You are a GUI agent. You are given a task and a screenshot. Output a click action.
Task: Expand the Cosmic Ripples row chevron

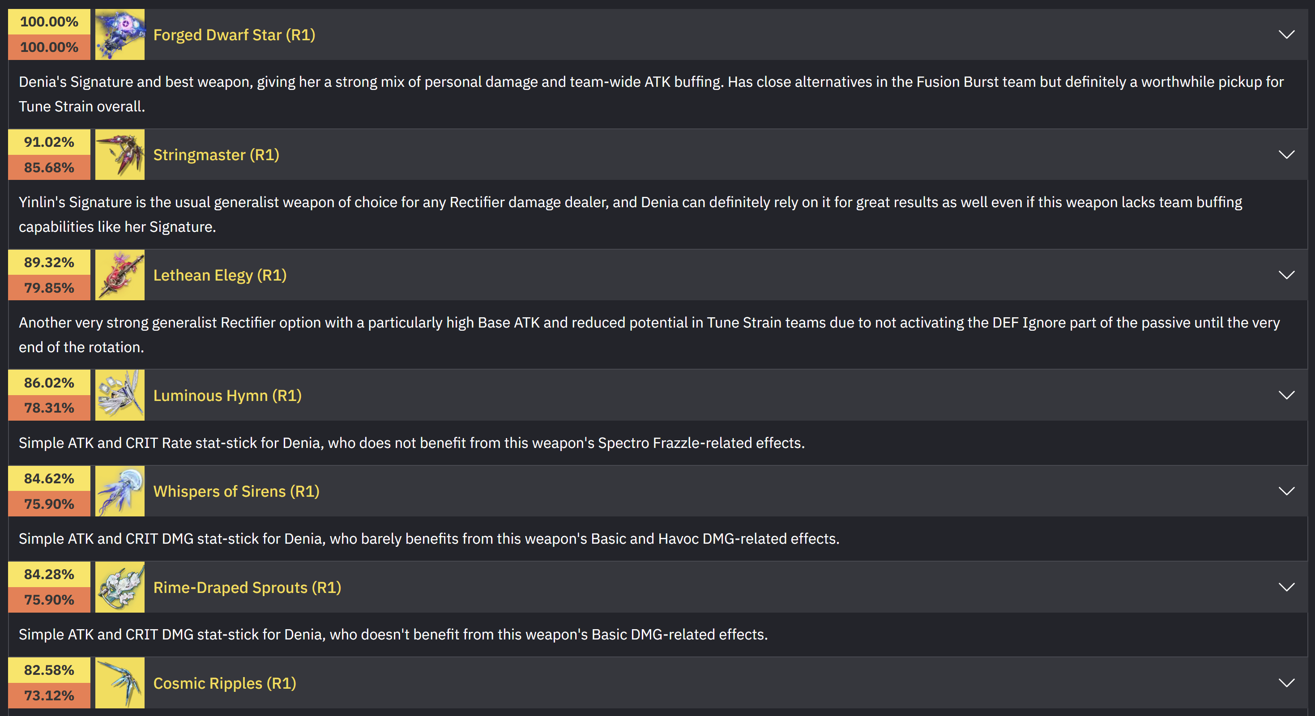tap(1286, 683)
